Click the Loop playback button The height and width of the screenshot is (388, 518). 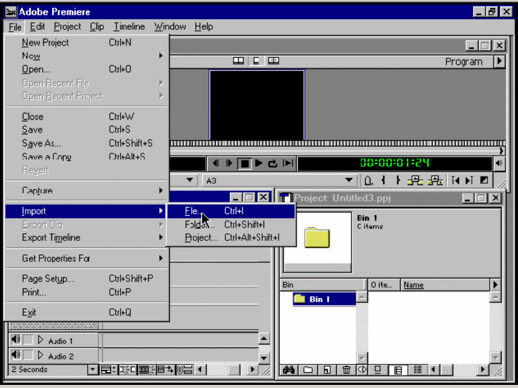(x=273, y=164)
